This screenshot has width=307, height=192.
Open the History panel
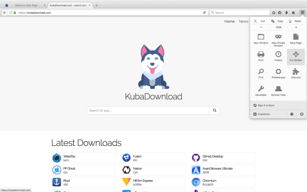(278, 56)
